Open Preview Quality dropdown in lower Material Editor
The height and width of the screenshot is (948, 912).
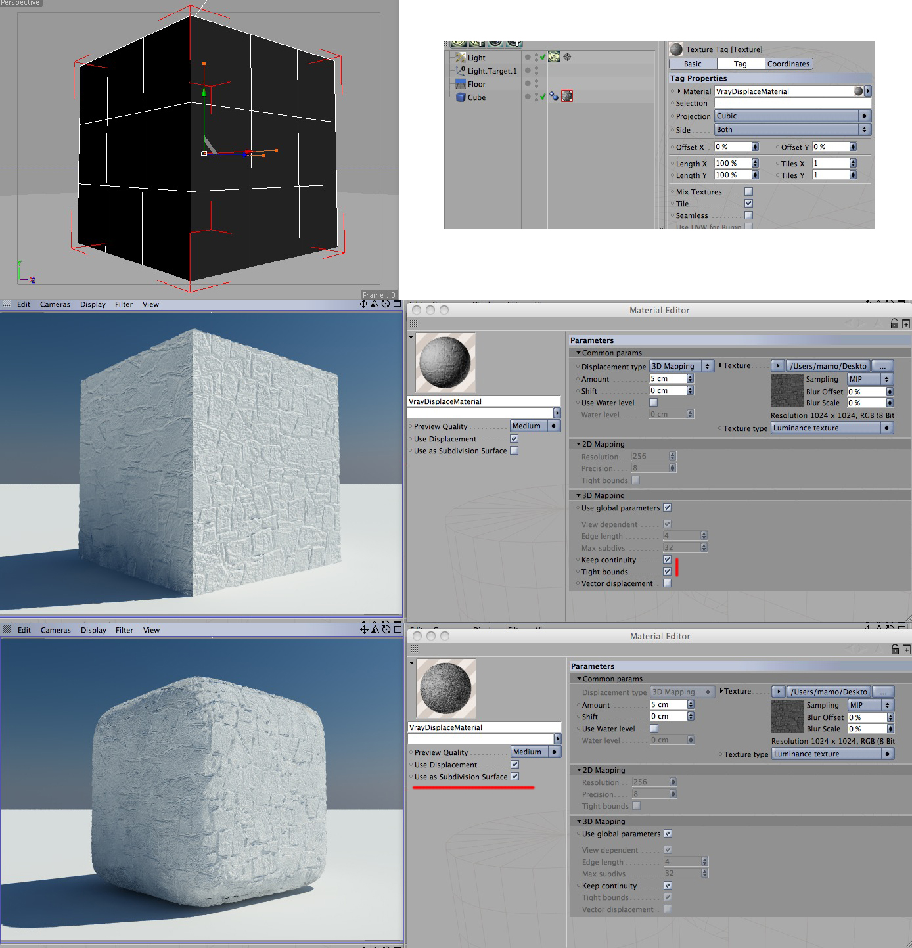pyautogui.click(x=536, y=752)
